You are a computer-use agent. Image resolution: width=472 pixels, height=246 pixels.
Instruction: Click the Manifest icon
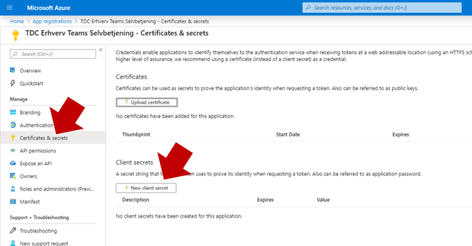13,201
